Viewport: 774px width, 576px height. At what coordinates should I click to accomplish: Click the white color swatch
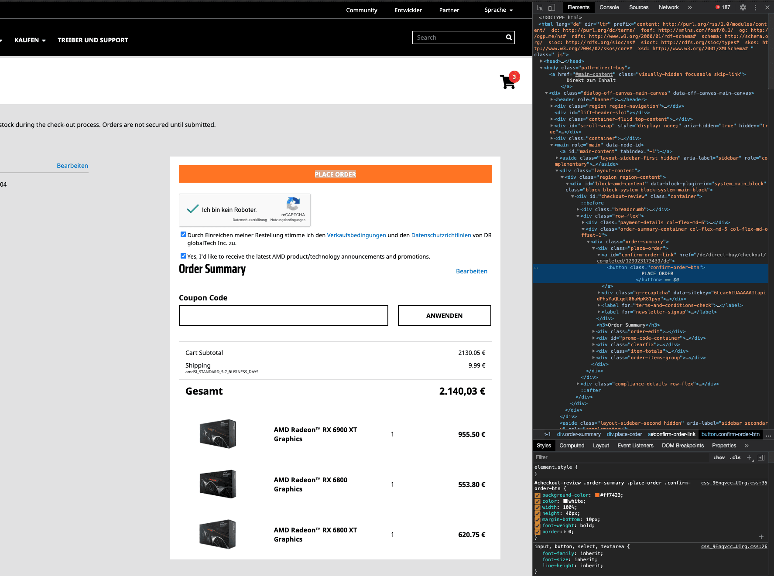565,501
